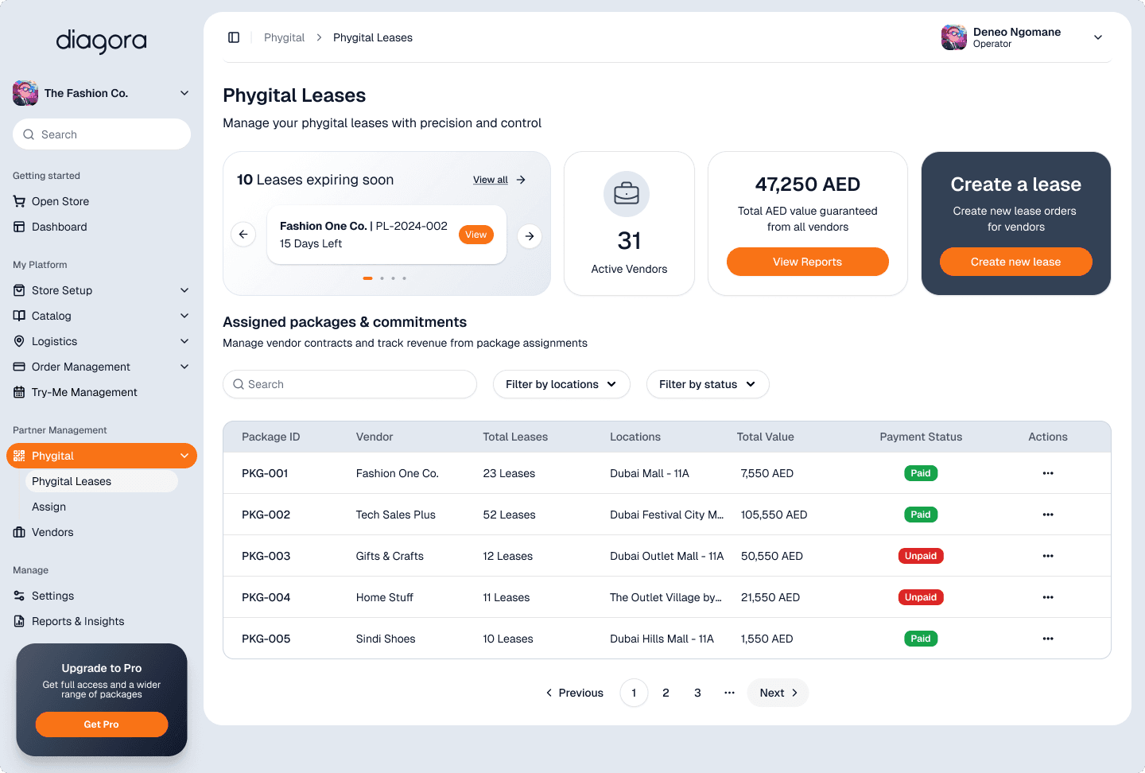Open the actions menu for PKG-003
The image size is (1145, 773).
coord(1047,555)
